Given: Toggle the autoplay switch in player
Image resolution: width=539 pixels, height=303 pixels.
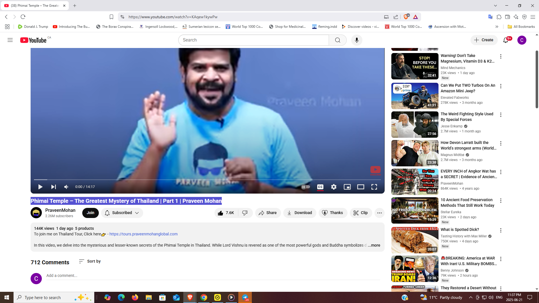Looking at the screenshot, I should pyautogui.click(x=305, y=187).
